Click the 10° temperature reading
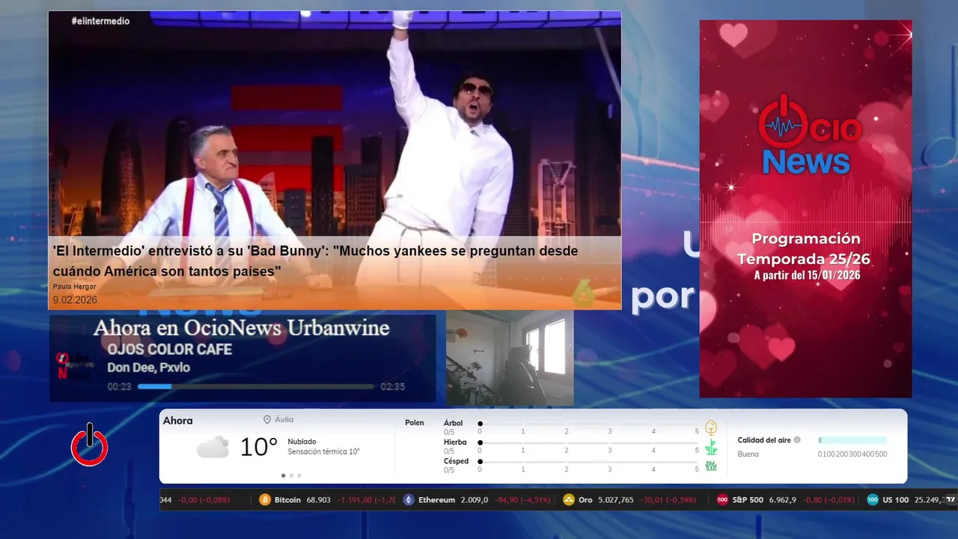 [x=259, y=447]
